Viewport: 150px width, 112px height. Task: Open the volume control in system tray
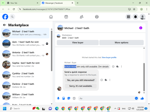pyautogui.click(x=133, y=108)
